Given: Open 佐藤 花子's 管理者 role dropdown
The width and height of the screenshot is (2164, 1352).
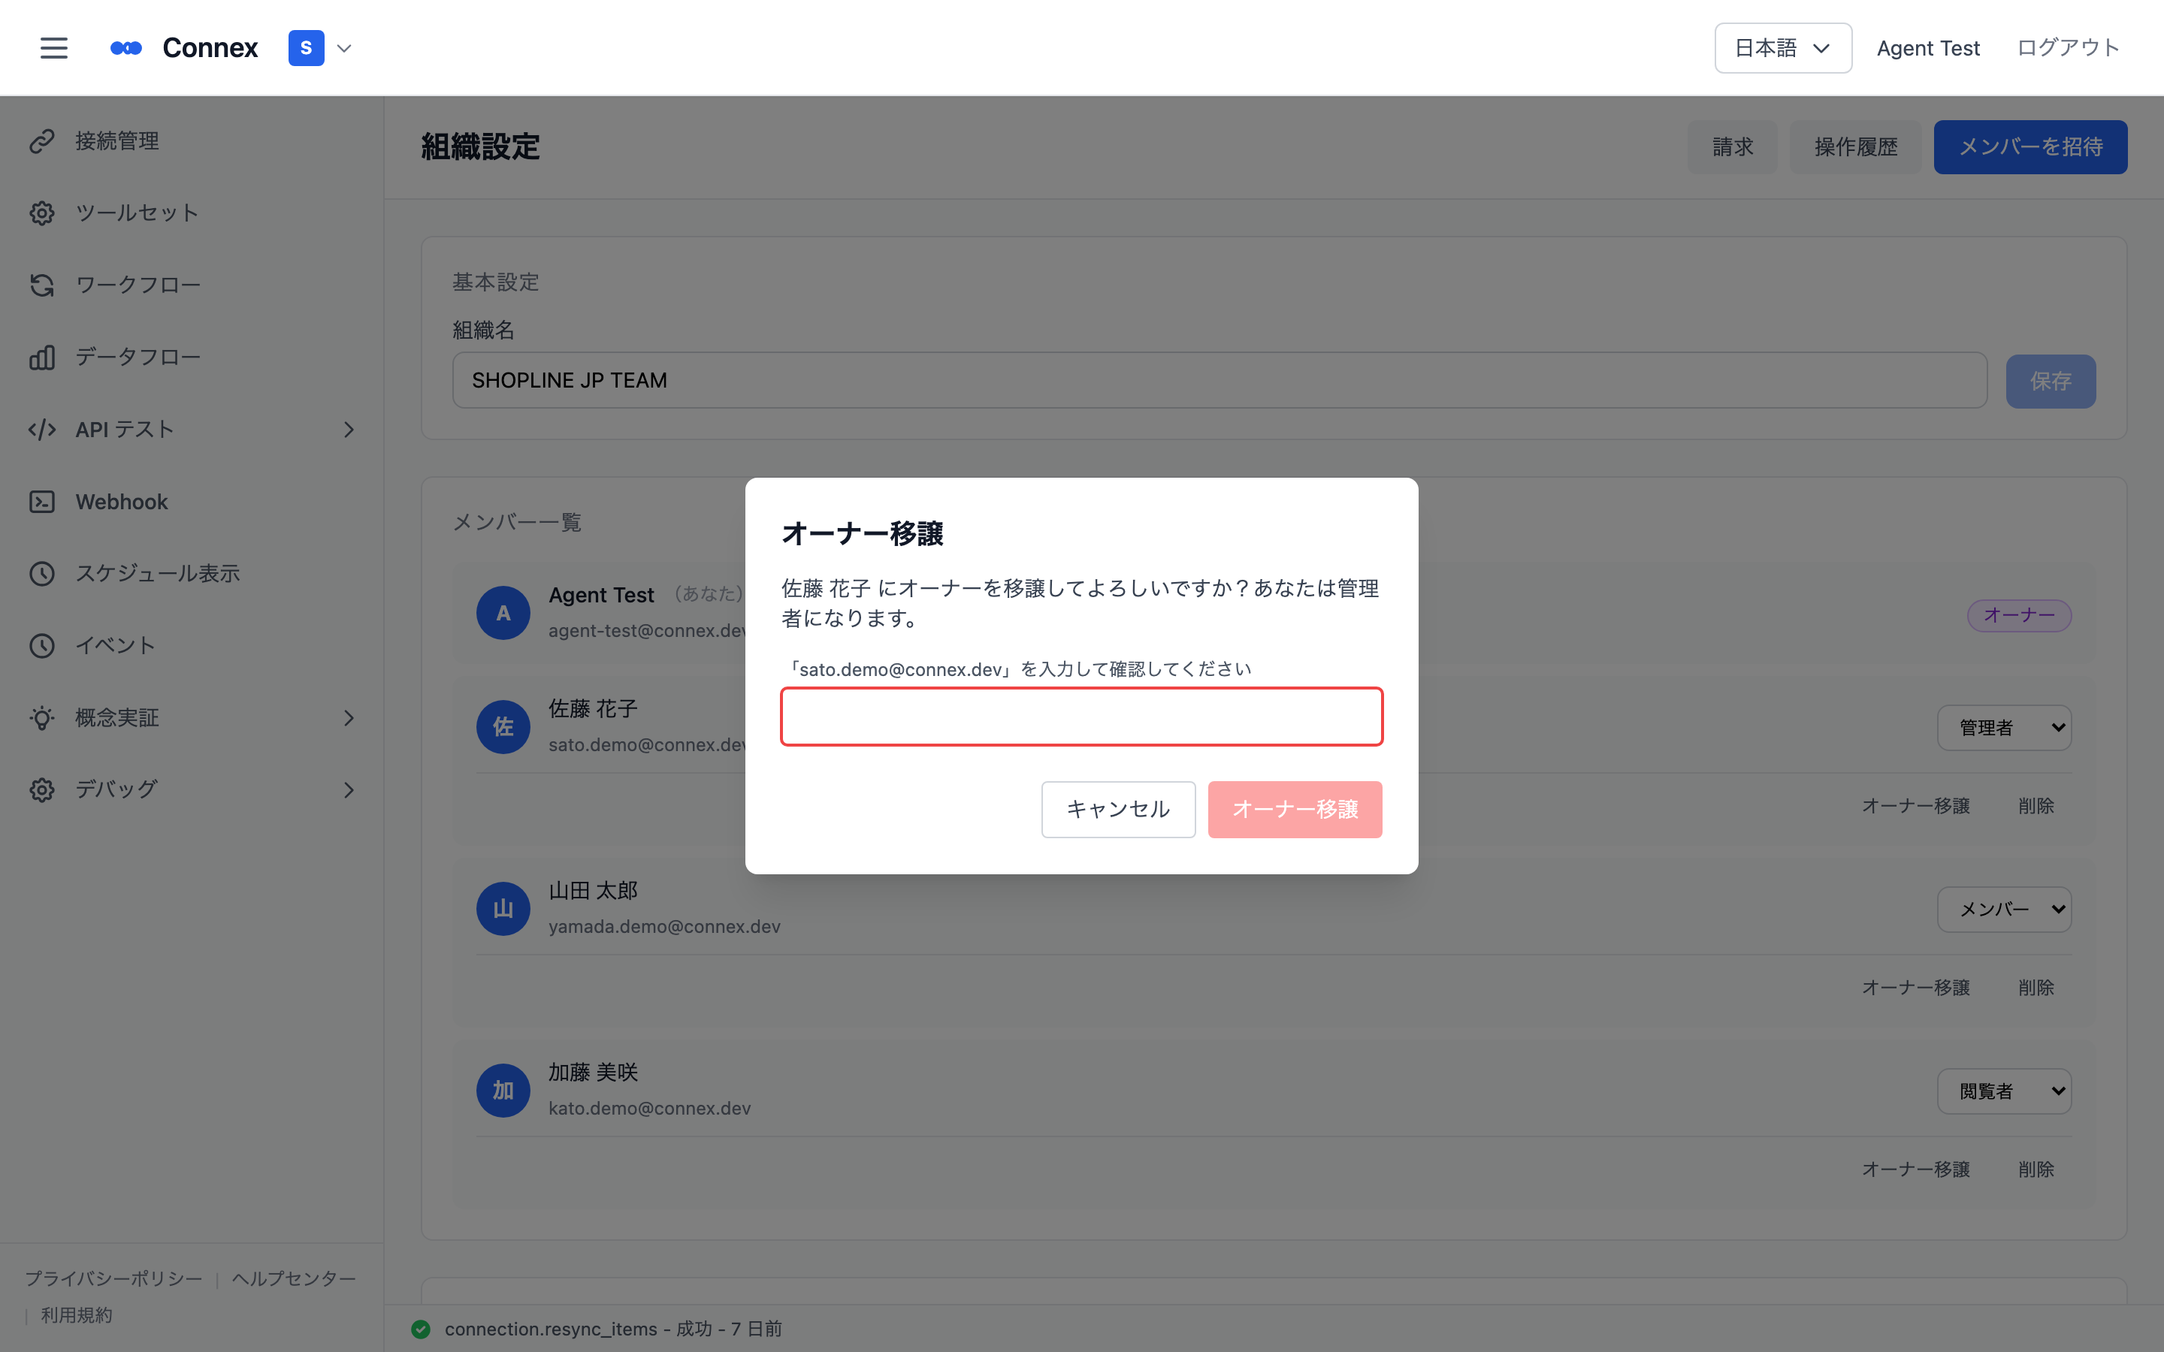Looking at the screenshot, I should coord(2004,728).
